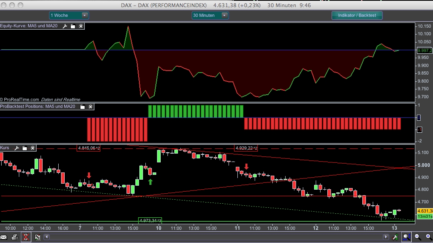The width and height of the screenshot is (433, 243).
Task: Close the Equity-Kurve panel with its X
Action: click(x=81, y=26)
